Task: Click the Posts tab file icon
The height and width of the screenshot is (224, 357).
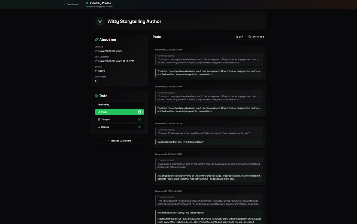Action: point(99,112)
